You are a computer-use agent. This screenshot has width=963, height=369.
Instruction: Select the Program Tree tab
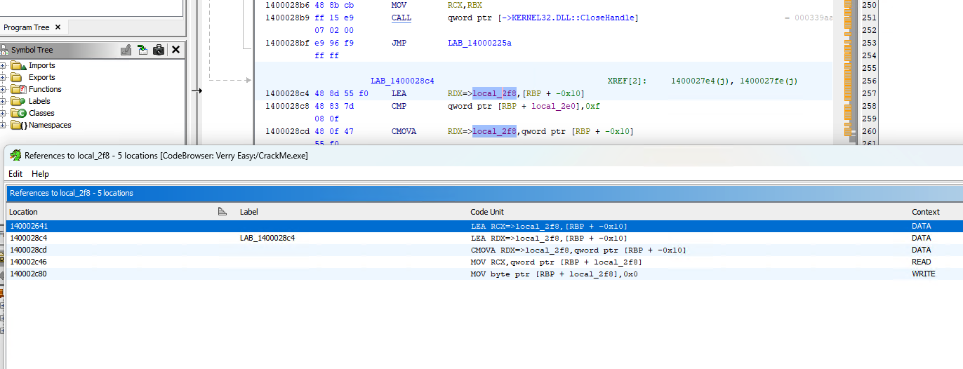click(x=27, y=27)
